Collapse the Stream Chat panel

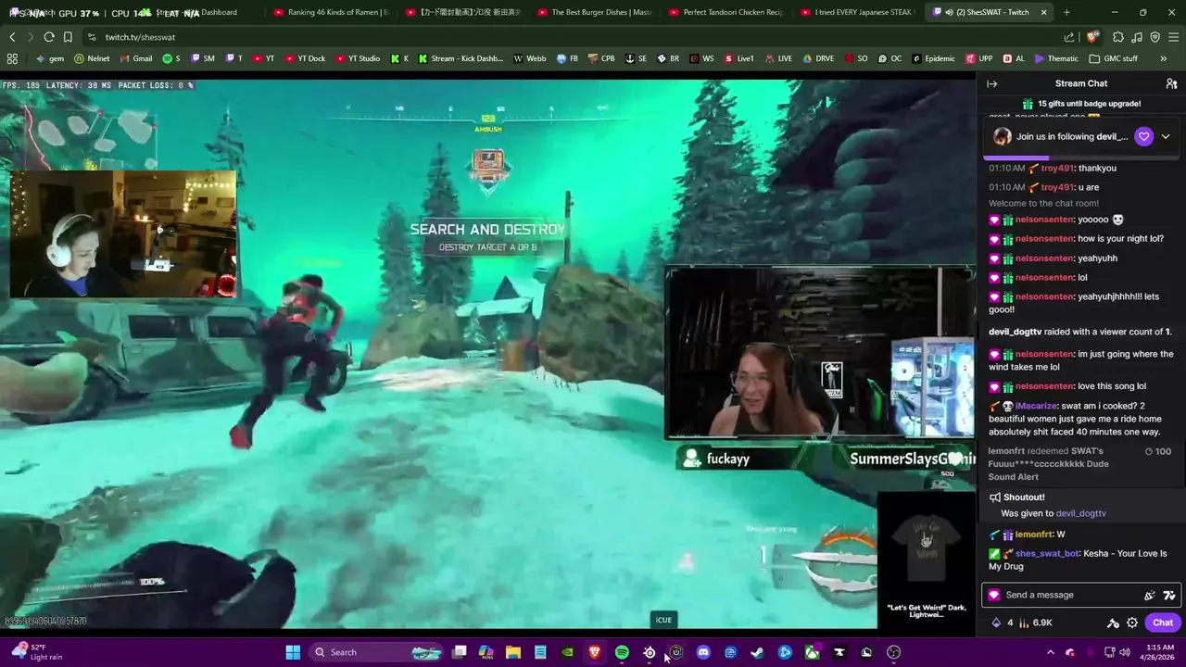992,83
